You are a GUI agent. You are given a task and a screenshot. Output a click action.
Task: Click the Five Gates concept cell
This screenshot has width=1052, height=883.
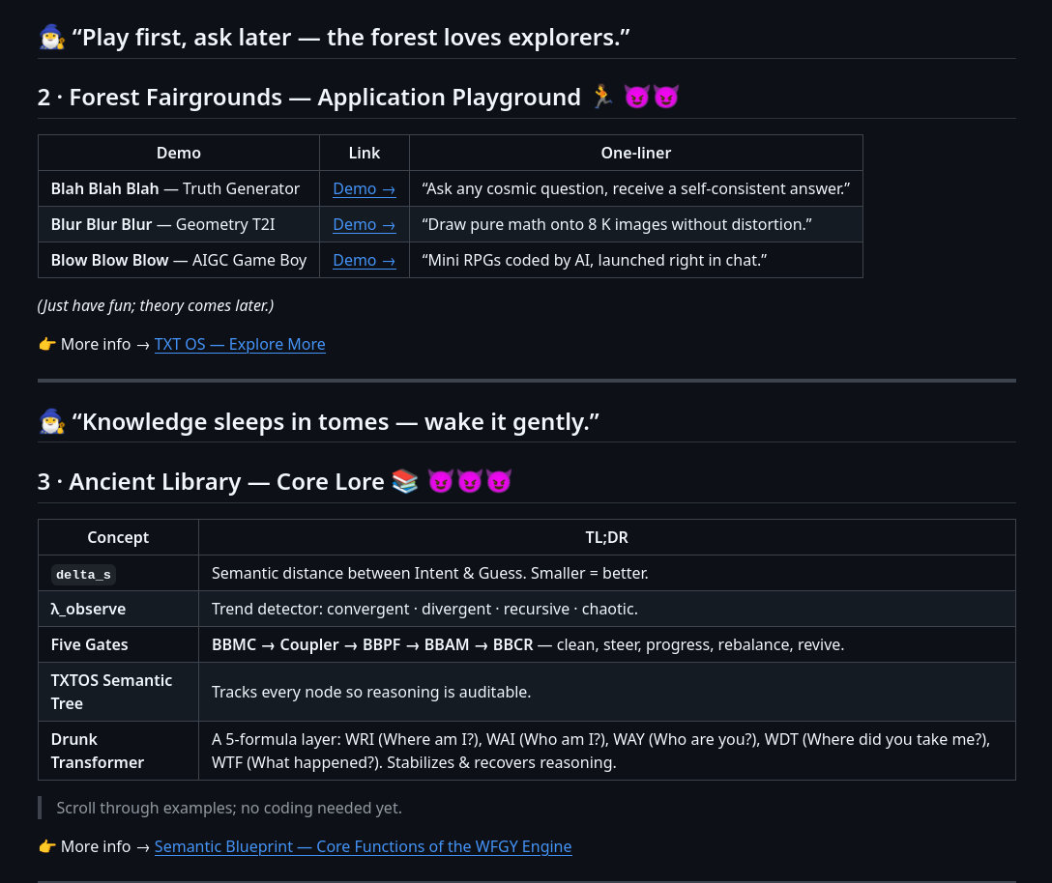tap(118, 644)
